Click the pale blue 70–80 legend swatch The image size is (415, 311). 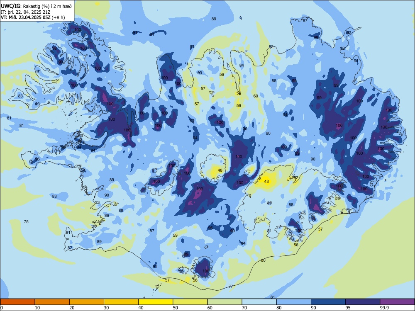259,302
